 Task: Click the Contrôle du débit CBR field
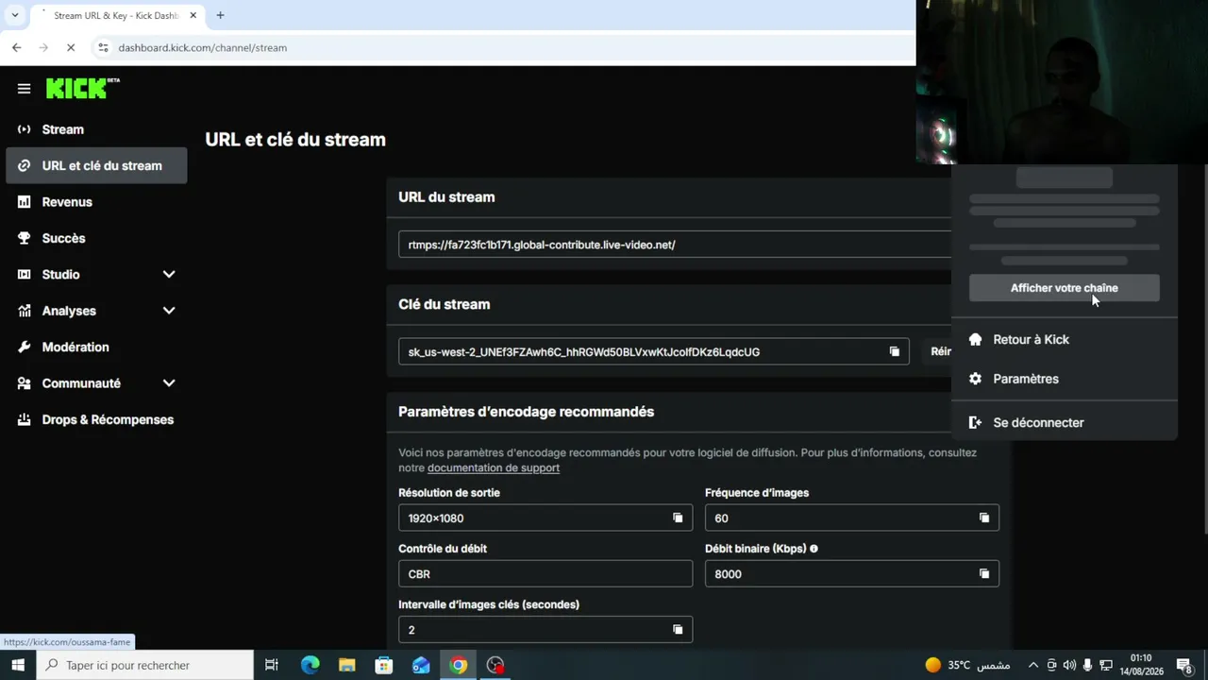coord(545,573)
